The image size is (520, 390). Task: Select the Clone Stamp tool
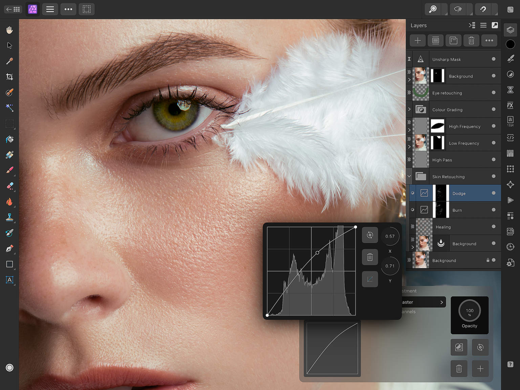coord(9,217)
